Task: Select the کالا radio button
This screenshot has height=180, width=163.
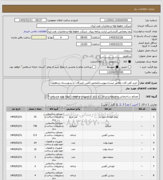Action: click(x=129, y=62)
